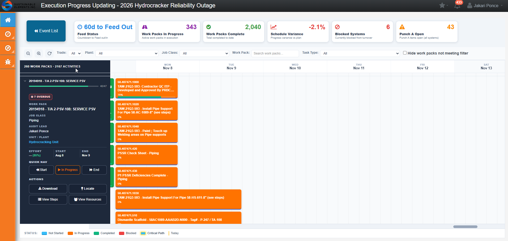
Task: Click the Work Packs In Progress road icon
Action: 145,27
